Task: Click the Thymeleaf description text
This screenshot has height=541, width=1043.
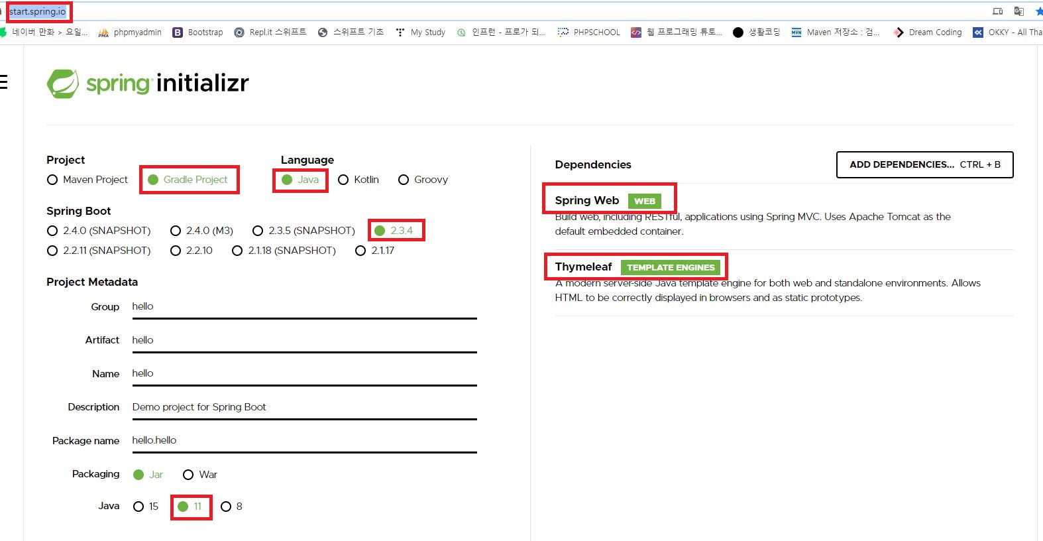Action: [x=768, y=290]
